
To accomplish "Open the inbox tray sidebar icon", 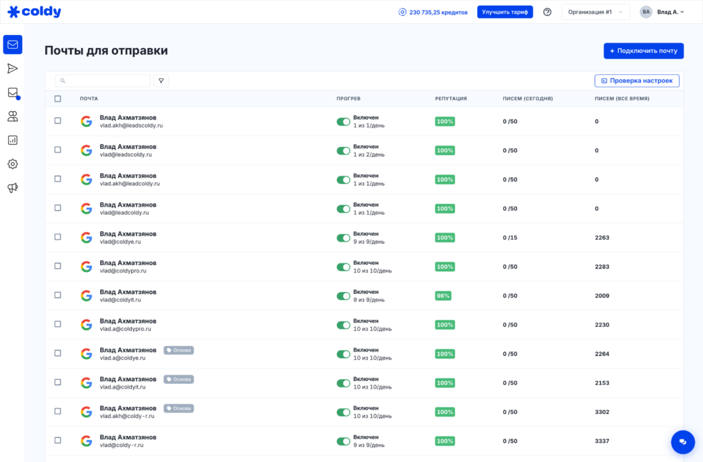I will pyautogui.click(x=12, y=93).
